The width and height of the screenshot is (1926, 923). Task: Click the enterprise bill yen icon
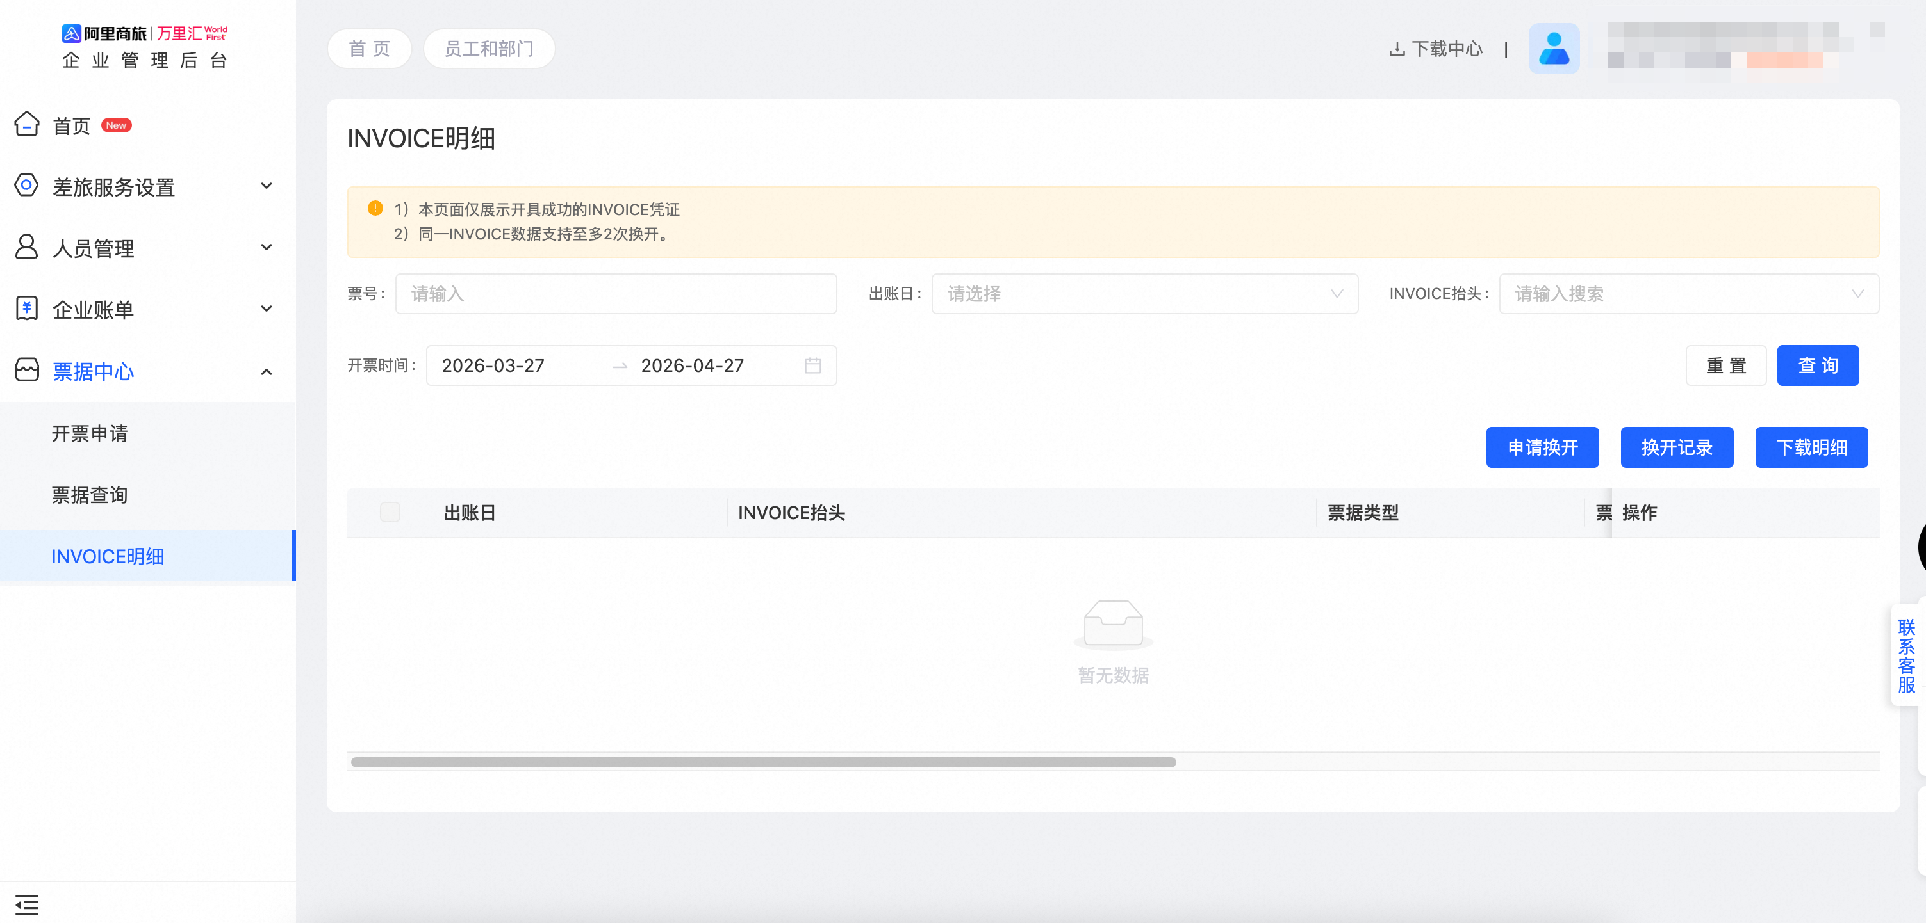point(27,309)
